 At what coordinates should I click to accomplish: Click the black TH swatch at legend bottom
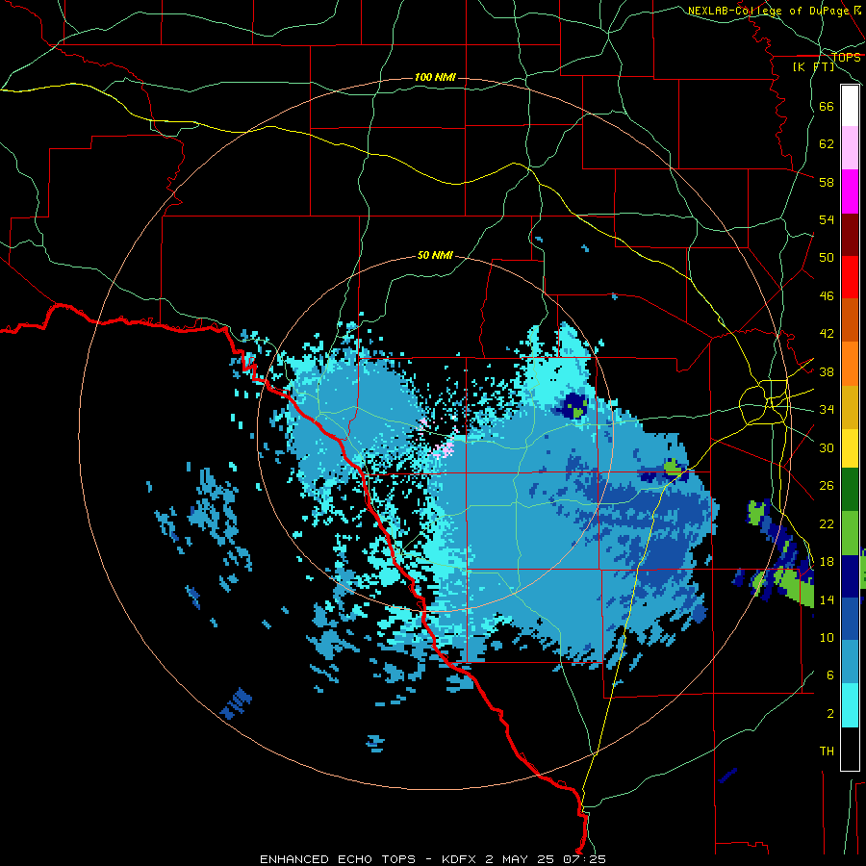[x=850, y=749]
